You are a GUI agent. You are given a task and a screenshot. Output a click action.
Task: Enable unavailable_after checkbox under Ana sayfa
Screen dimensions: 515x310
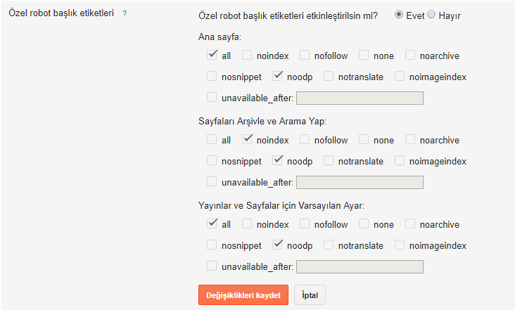click(212, 98)
